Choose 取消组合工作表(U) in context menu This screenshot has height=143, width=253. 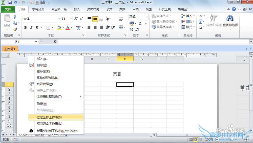[56, 124]
